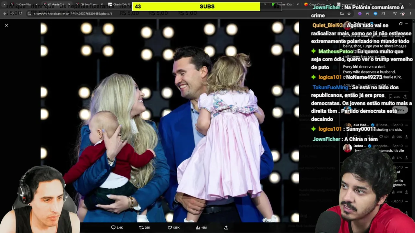Expand the tab search dropdown arrow
This screenshot has width=415, height=233.
(4, 5)
